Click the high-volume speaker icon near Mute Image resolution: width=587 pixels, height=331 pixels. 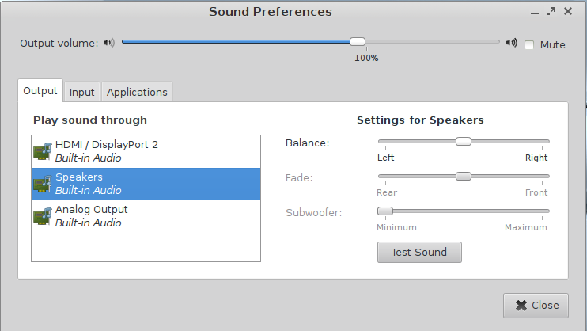click(511, 44)
